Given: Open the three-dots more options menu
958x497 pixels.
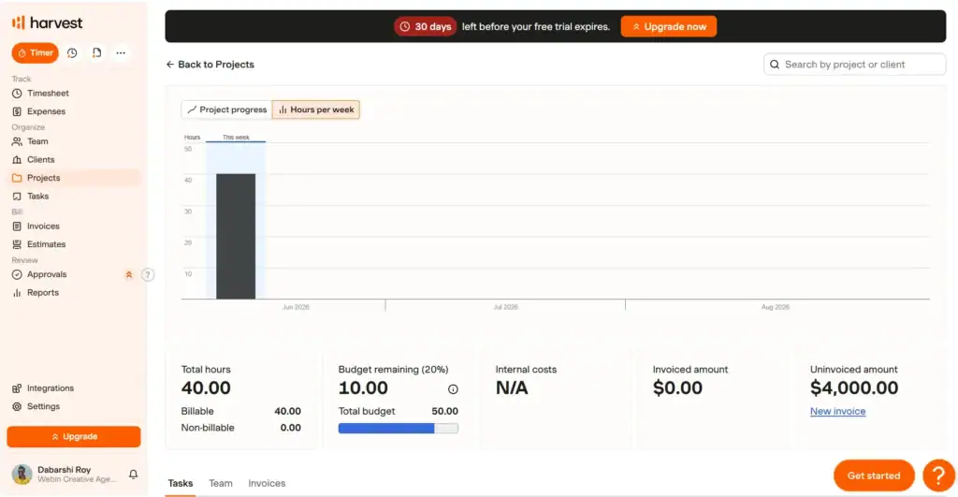Looking at the screenshot, I should click(121, 52).
